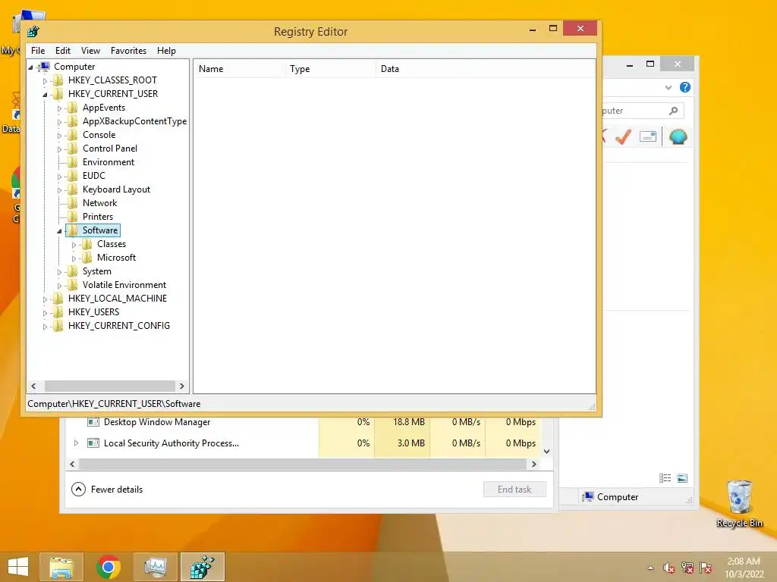Click the search magnifier in background window
Screen dimensions: 777x582
[x=674, y=111]
